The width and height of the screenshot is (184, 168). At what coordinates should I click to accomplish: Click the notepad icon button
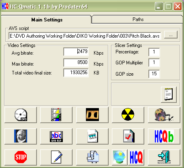169,95
